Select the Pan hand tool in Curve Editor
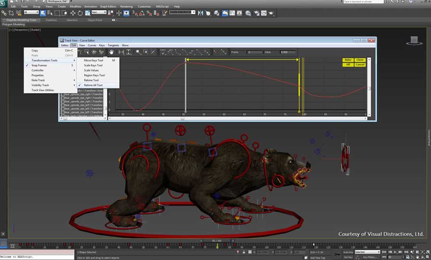This screenshot has width=431, height=260. [111, 52]
